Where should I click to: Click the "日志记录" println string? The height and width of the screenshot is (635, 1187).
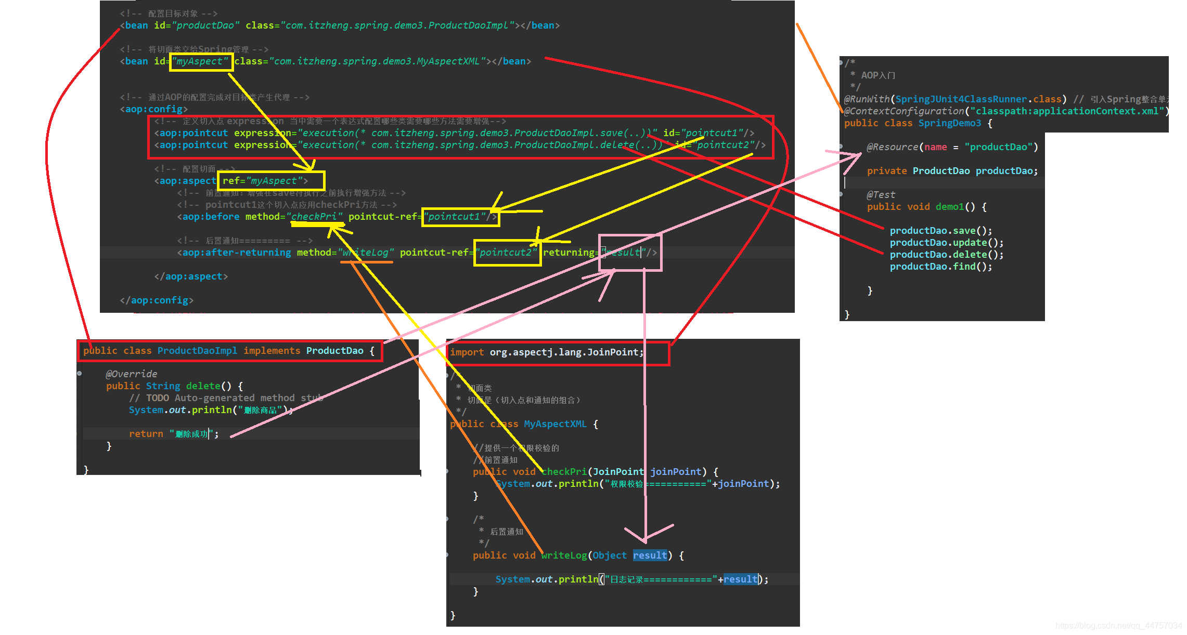[x=661, y=579]
